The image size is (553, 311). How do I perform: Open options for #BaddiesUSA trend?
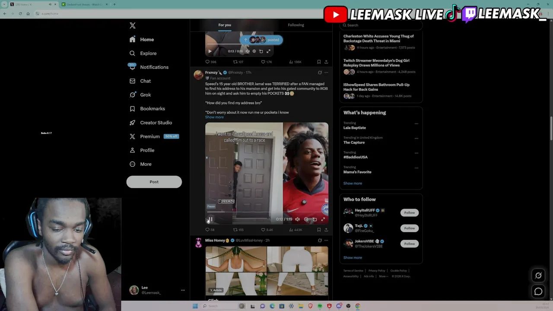[x=416, y=153]
